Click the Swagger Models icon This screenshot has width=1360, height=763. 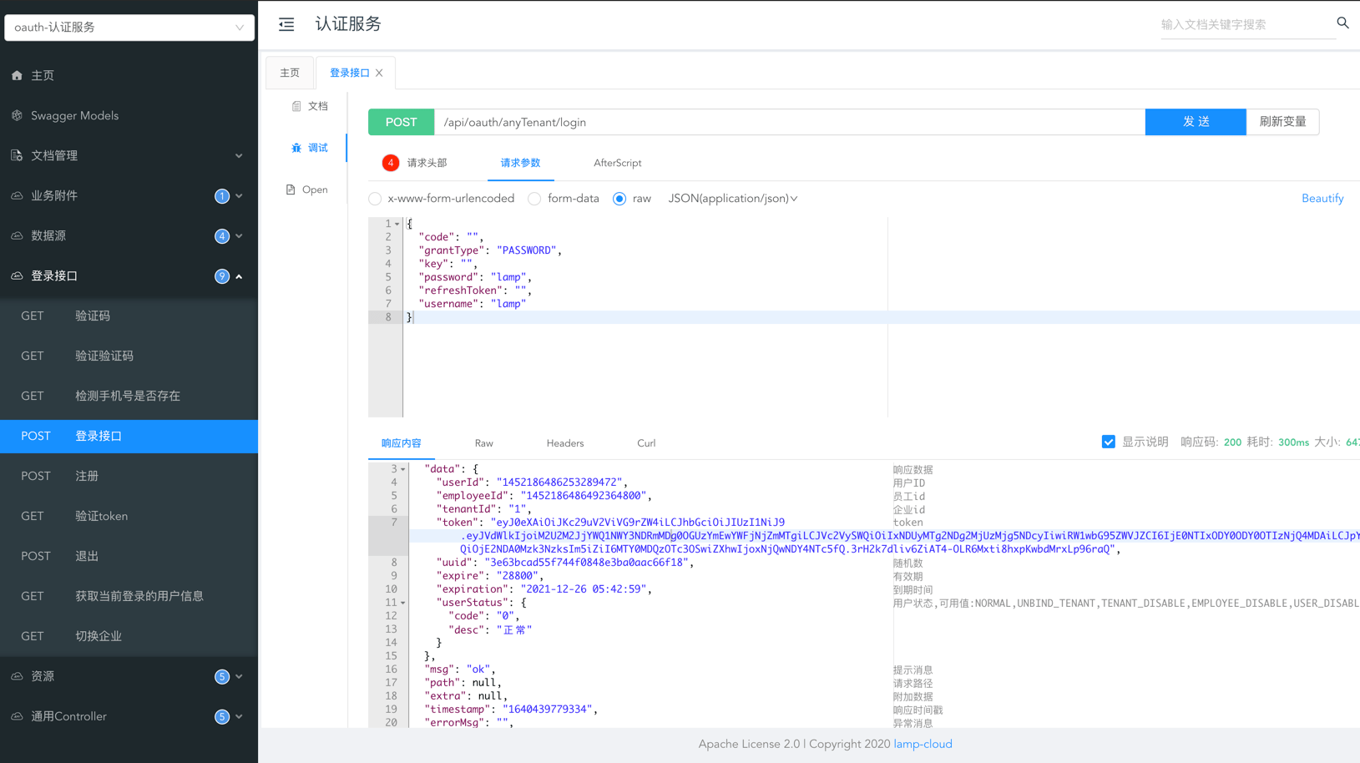tap(17, 115)
